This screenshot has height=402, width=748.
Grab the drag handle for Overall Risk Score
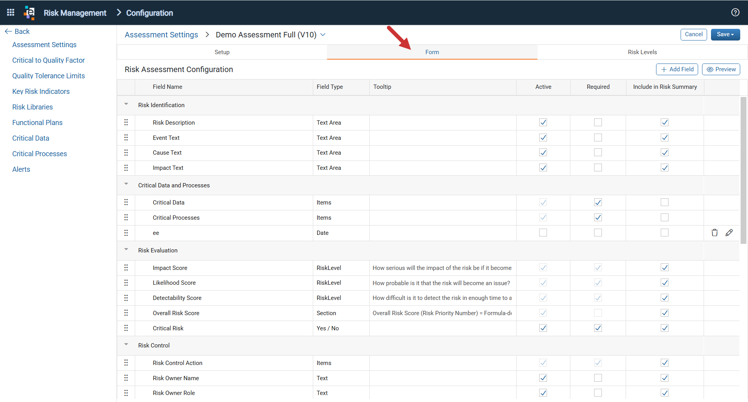[126, 313]
